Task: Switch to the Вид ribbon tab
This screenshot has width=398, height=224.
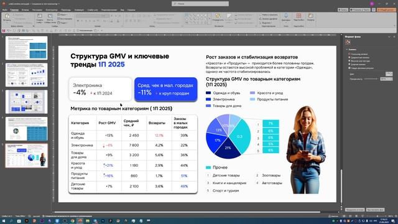Action: point(123,10)
